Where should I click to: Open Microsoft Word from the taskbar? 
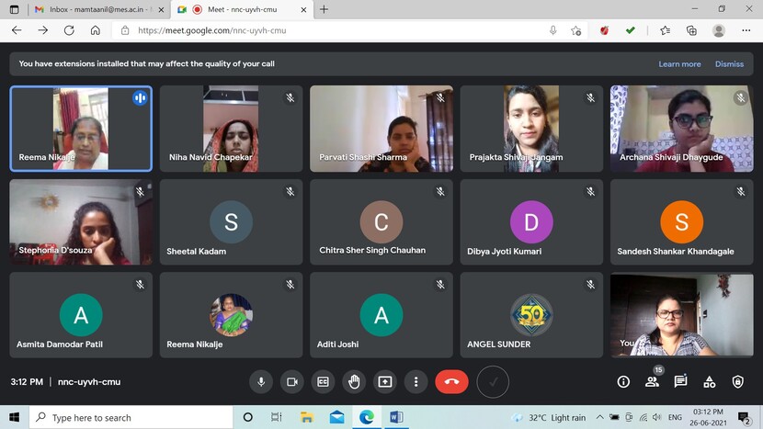pyautogui.click(x=396, y=418)
